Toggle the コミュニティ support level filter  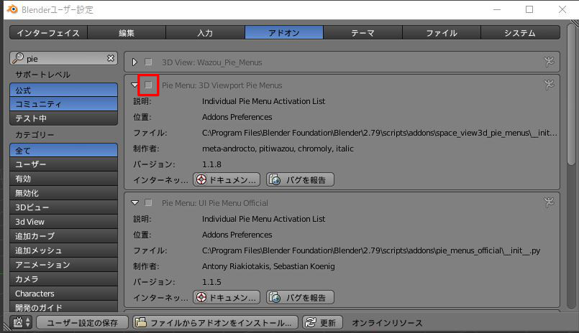click(63, 104)
